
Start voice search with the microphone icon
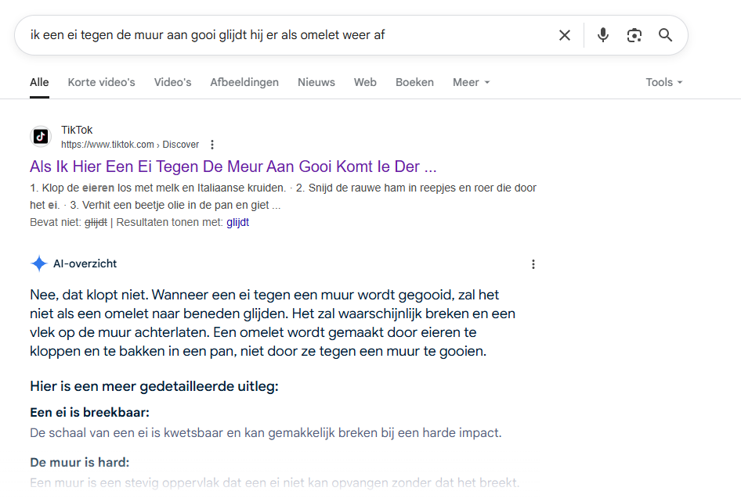pyautogui.click(x=603, y=35)
